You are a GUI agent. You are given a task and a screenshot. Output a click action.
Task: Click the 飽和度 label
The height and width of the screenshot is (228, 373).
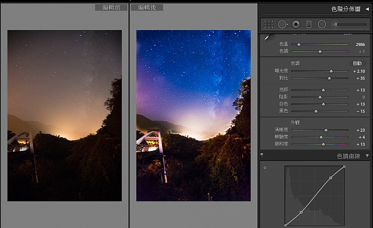[x=281, y=144]
